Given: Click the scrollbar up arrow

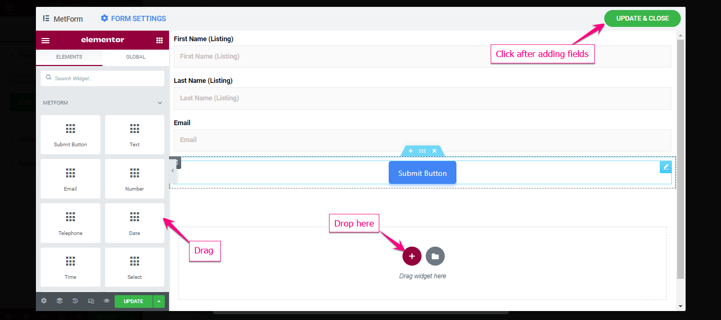Looking at the screenshot, I should pos(680,35).
